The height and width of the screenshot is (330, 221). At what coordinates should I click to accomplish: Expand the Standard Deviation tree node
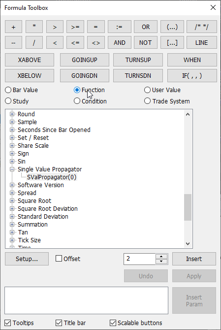click(x=12, y=216)
